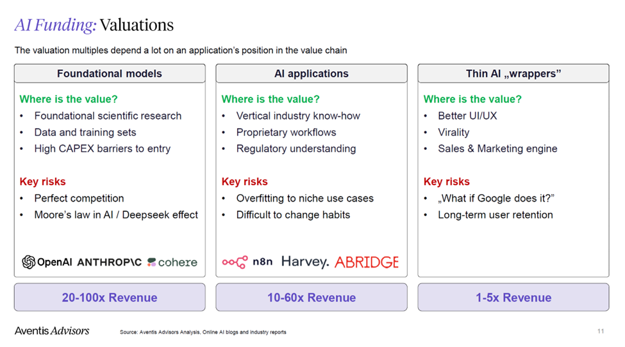The height and width of the screenshot is (347, 625).
Task: Select the Thin AI wrappers header
Action: 513,74
